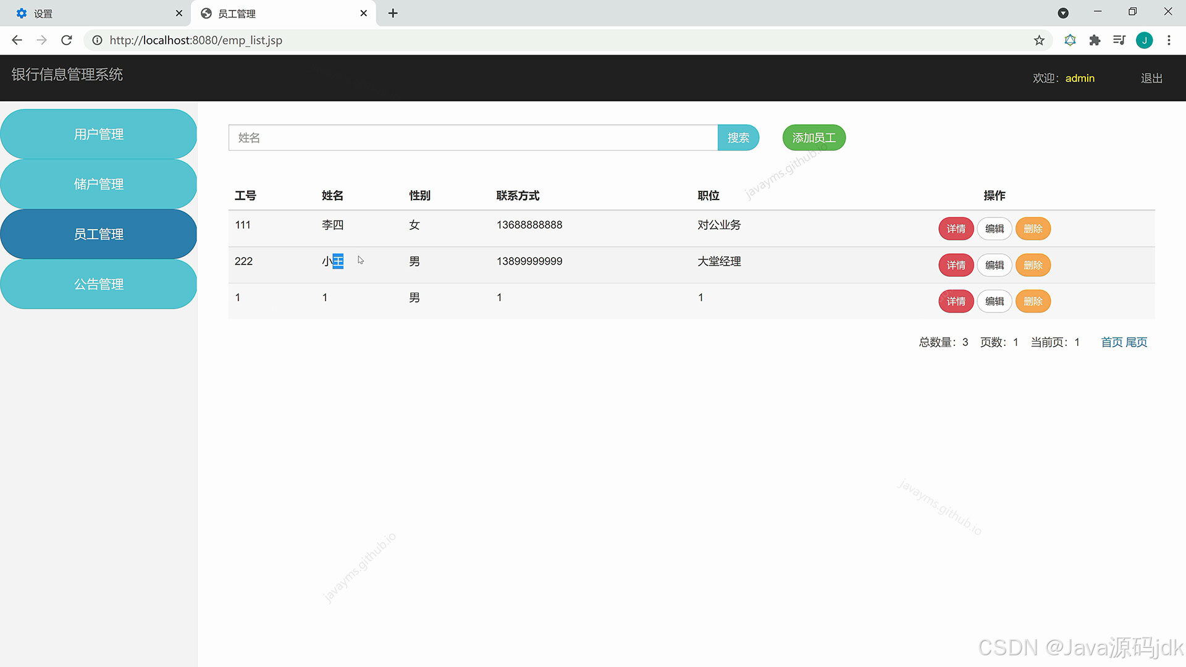Click the 联系方式 column header
1186x667 pixels.
tap(518, 196)
